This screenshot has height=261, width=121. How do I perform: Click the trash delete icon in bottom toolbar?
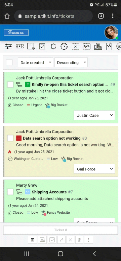(79, 240)
